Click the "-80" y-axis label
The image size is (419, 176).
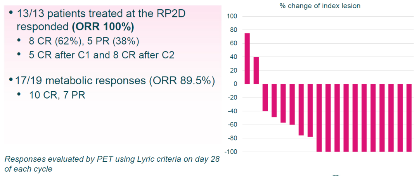(232, 138)
